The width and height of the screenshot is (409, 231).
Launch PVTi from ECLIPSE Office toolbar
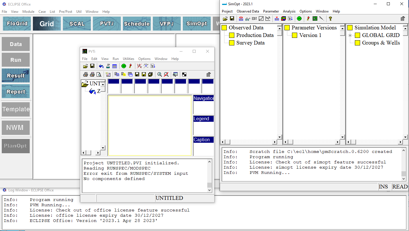click(x=107, y=24)
